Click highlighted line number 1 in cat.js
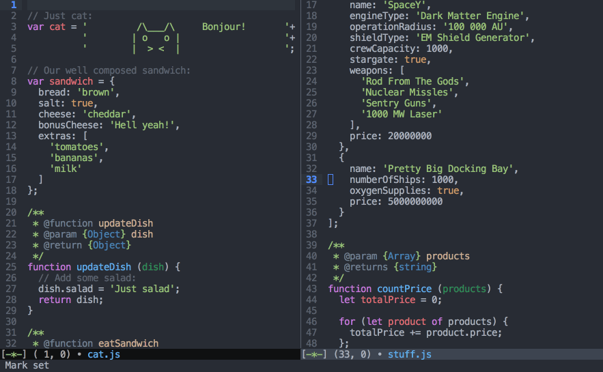This screenshot has width=603, height=372. tap(14, 5)
